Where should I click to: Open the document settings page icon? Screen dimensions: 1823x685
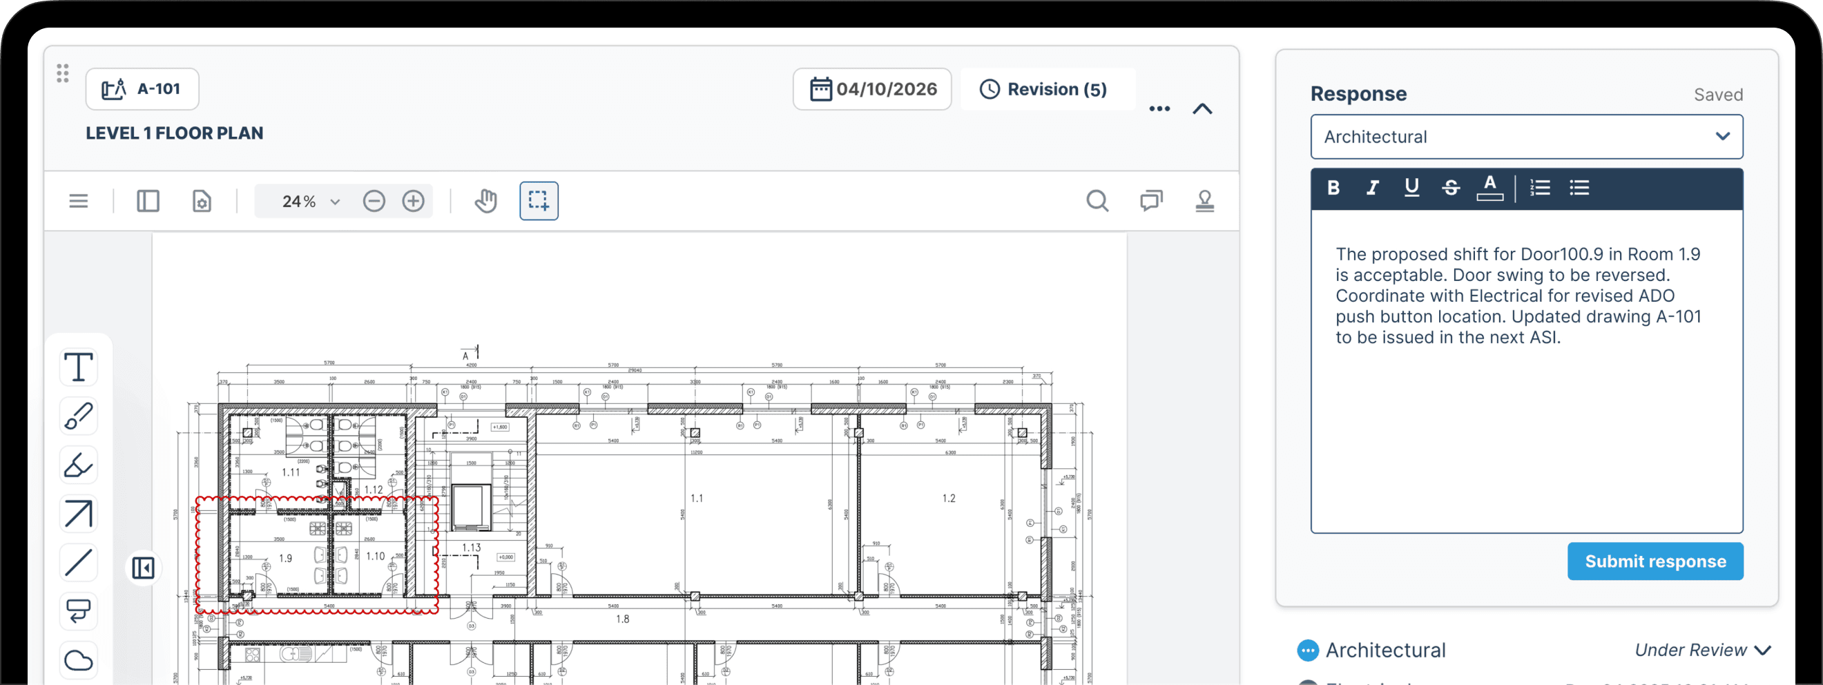[x=202, y=201]
